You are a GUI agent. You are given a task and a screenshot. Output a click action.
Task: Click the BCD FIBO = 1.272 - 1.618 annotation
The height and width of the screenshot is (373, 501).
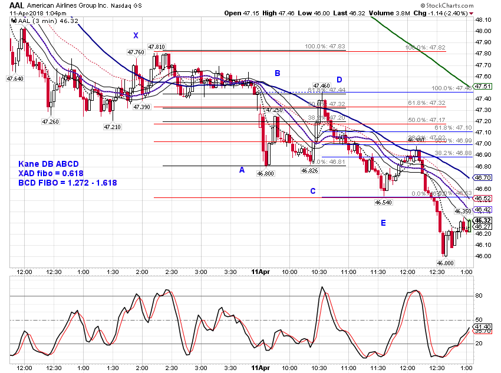tap(68, 183)
